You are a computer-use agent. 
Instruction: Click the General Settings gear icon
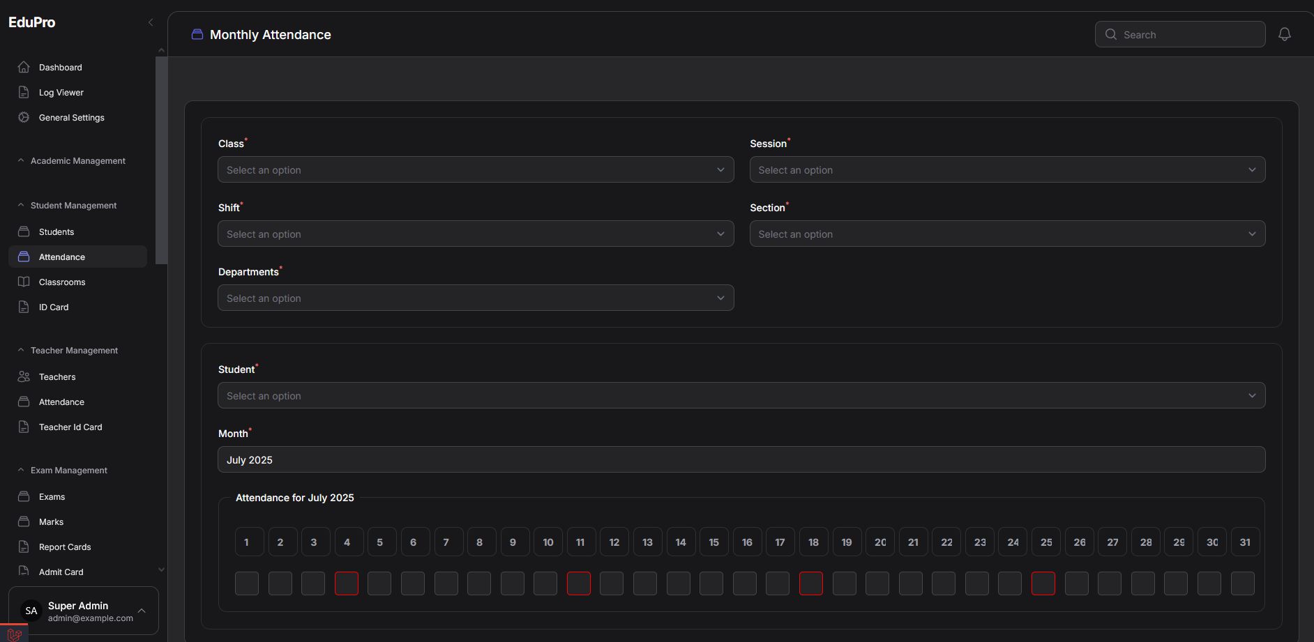click(24, 117)
